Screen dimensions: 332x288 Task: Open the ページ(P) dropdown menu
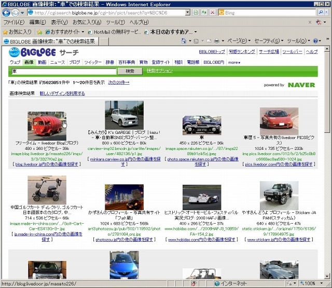[x=239, y=41]
